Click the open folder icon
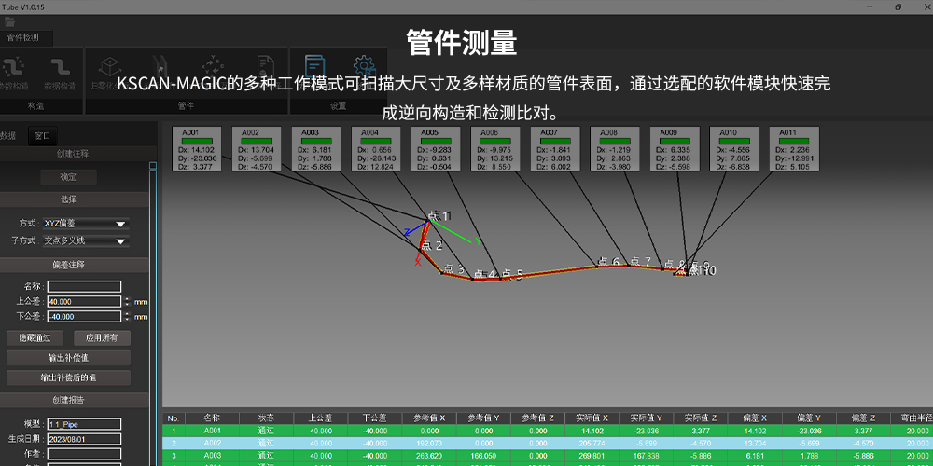 (10, 21)
